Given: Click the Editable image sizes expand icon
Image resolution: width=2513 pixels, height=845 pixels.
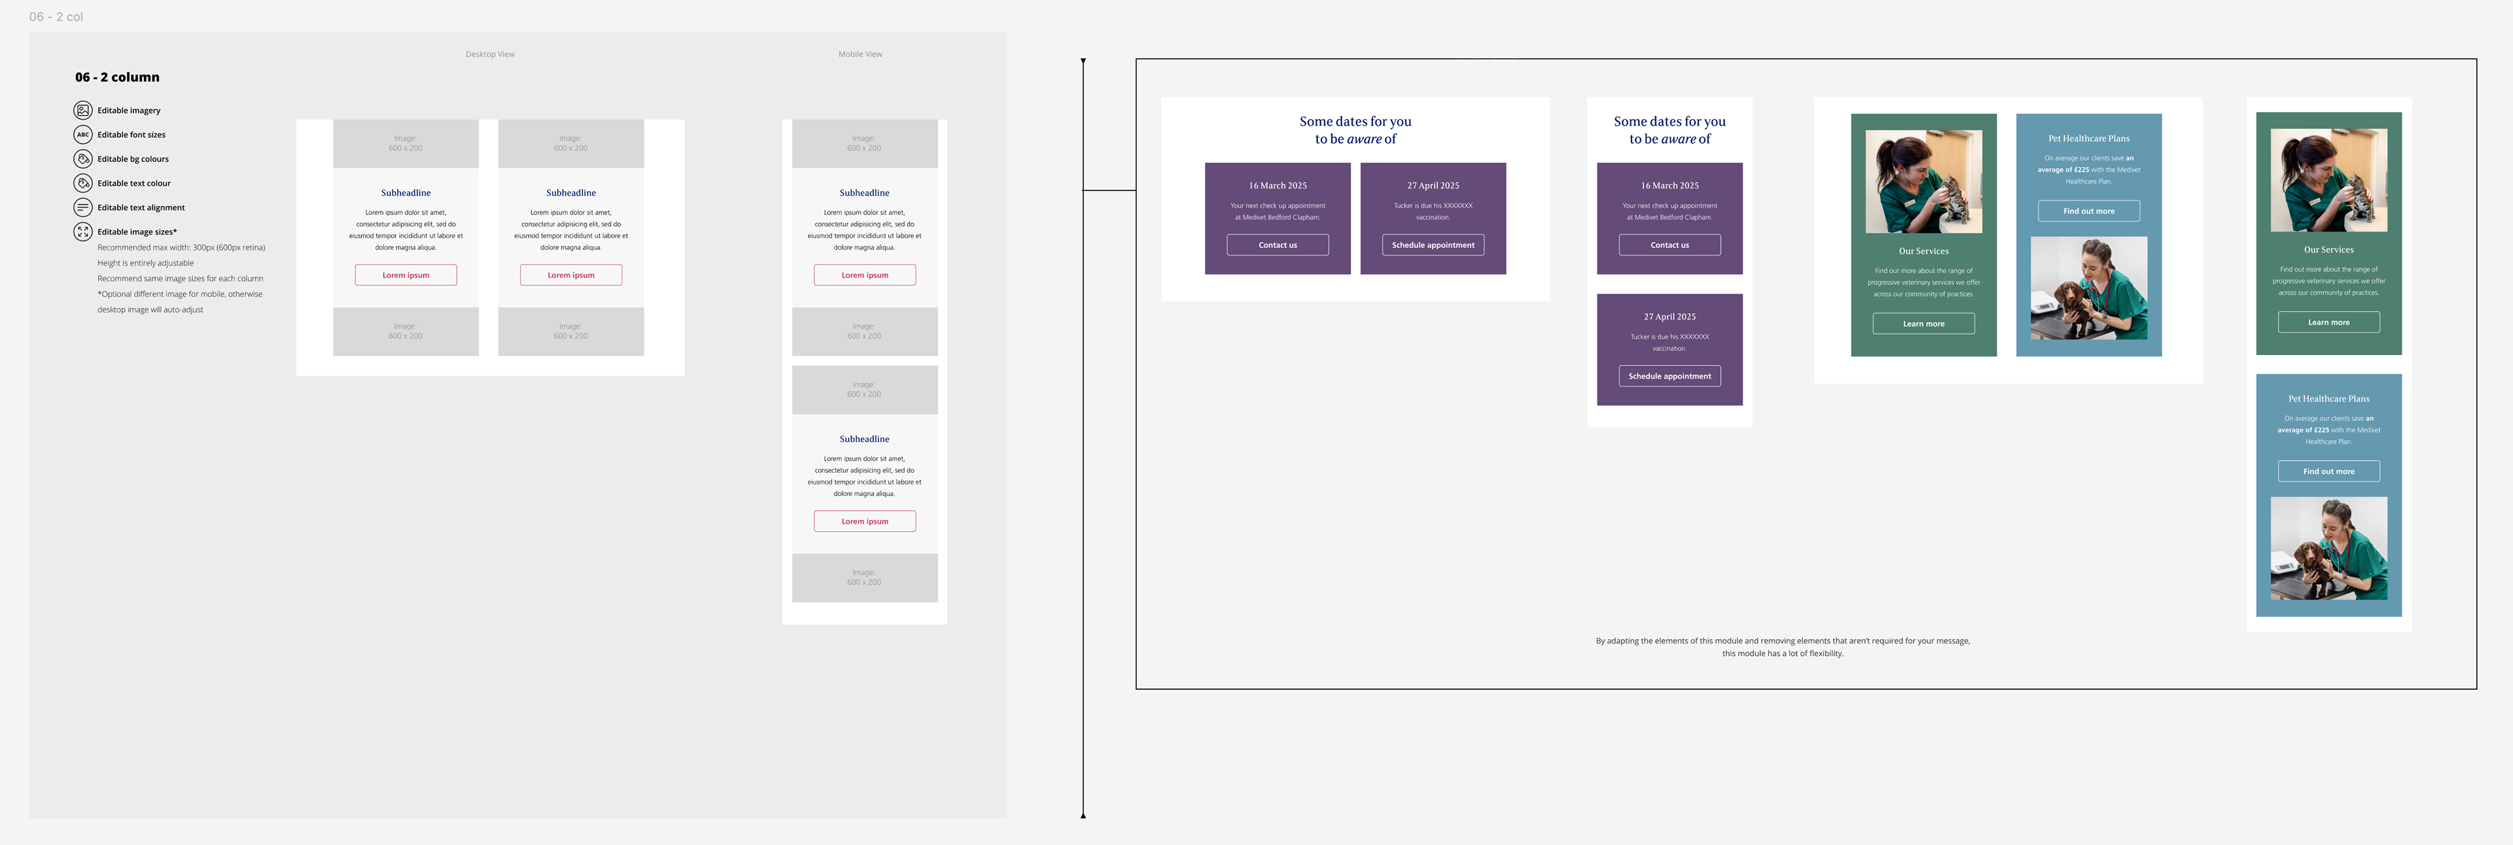Looking at the screenshot, I should tap(83, 232).
